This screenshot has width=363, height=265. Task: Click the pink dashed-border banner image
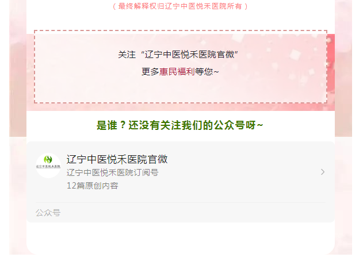pos(181,67)
